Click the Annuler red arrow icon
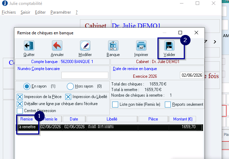 (57, 46)
